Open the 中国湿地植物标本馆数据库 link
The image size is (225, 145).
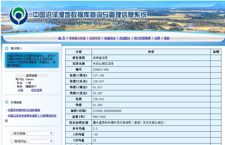point(24,110)
